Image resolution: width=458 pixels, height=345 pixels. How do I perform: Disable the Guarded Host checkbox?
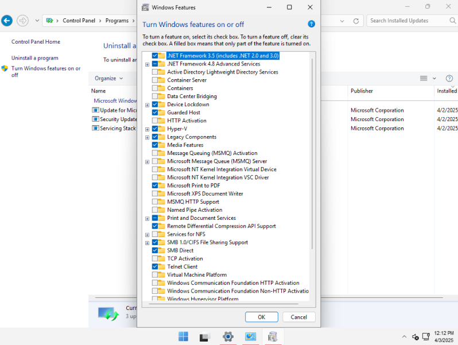coord(155,113)
